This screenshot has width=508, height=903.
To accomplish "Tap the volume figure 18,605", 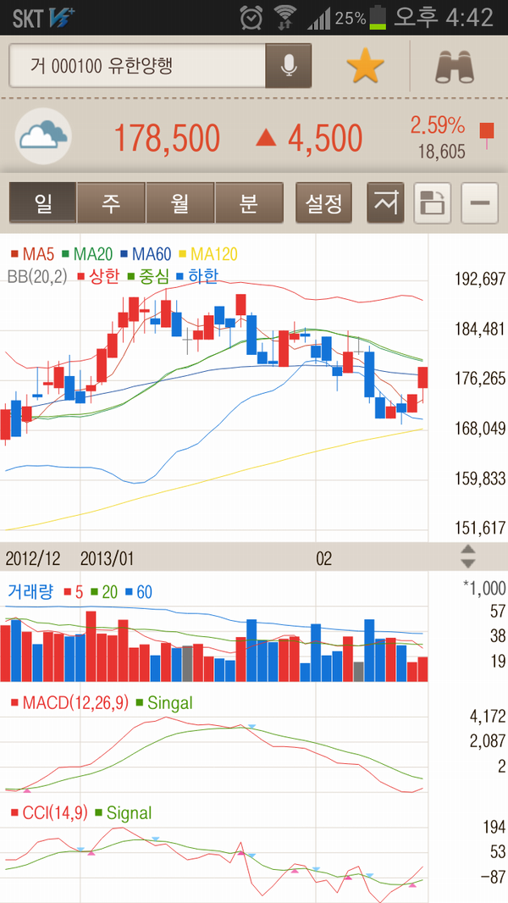I will pyautogui.click(x=442, y=152).
